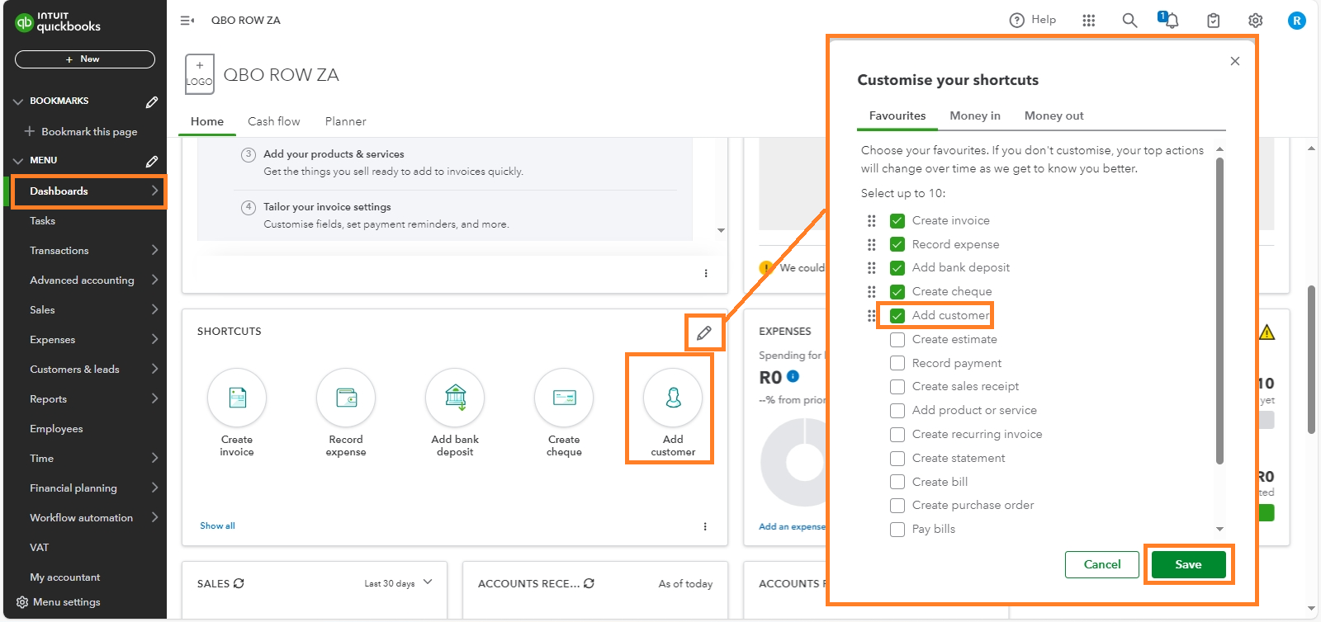Viewport: 1321px width, 622px height.
Task: Open the Last 30 days dropdown
Action: [x=399, y=583]
